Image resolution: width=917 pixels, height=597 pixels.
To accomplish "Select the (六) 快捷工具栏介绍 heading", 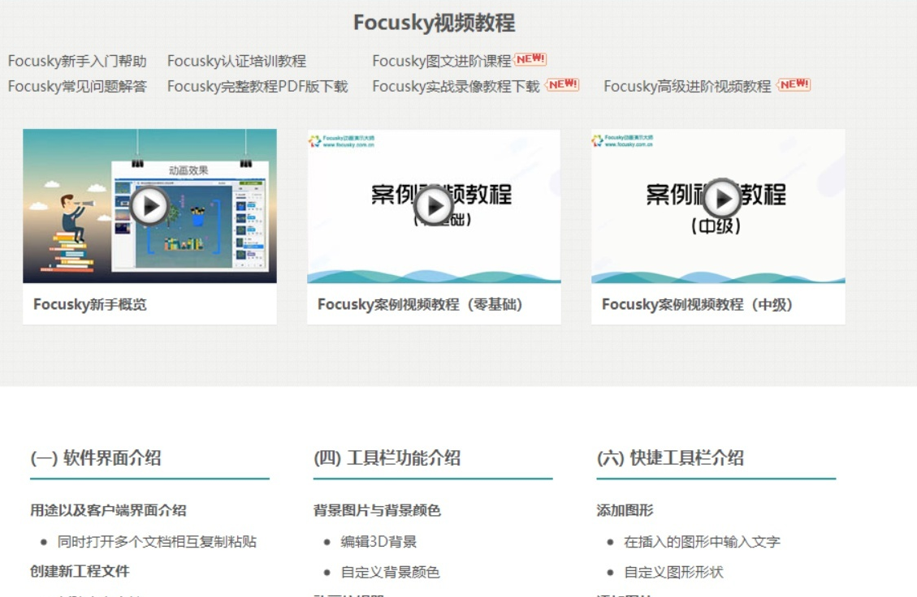I will pos(670,458).
